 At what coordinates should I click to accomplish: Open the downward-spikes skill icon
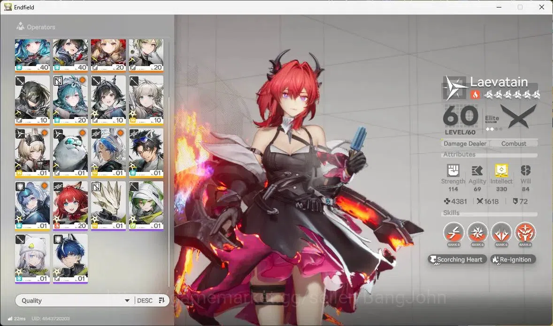point(501,233)
